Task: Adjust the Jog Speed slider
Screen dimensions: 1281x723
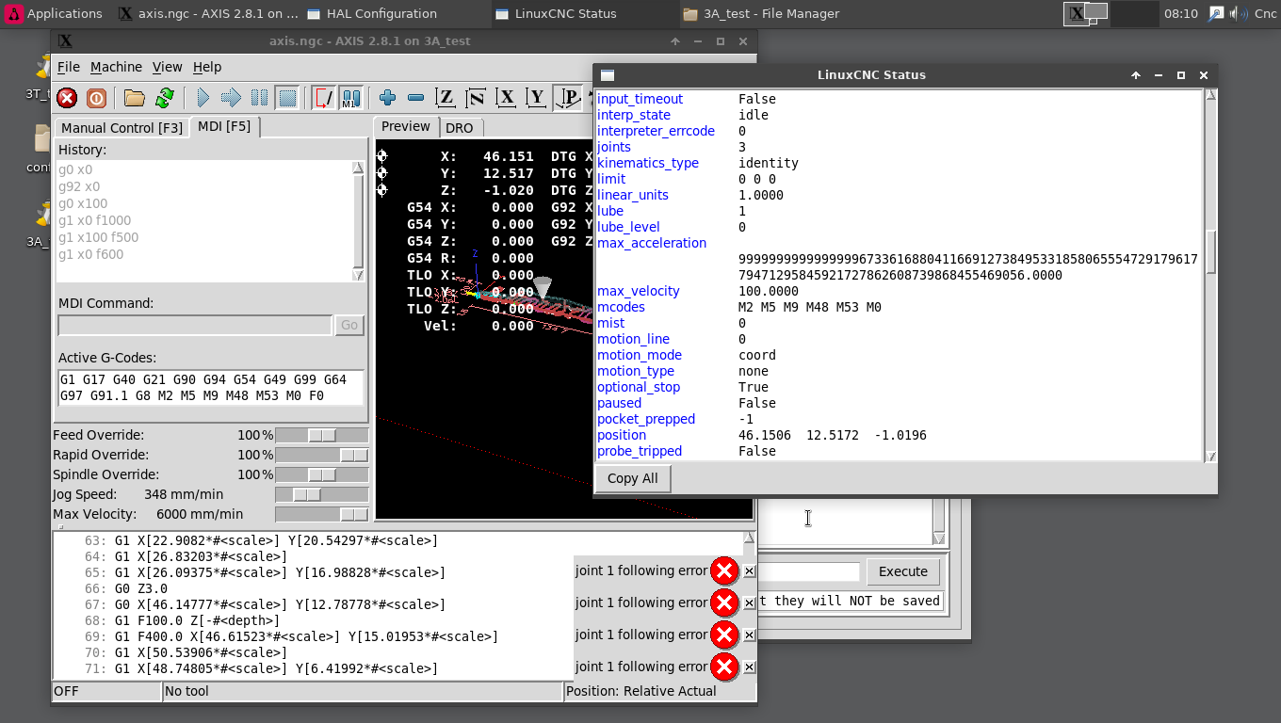Action: (x=321, y=494)
